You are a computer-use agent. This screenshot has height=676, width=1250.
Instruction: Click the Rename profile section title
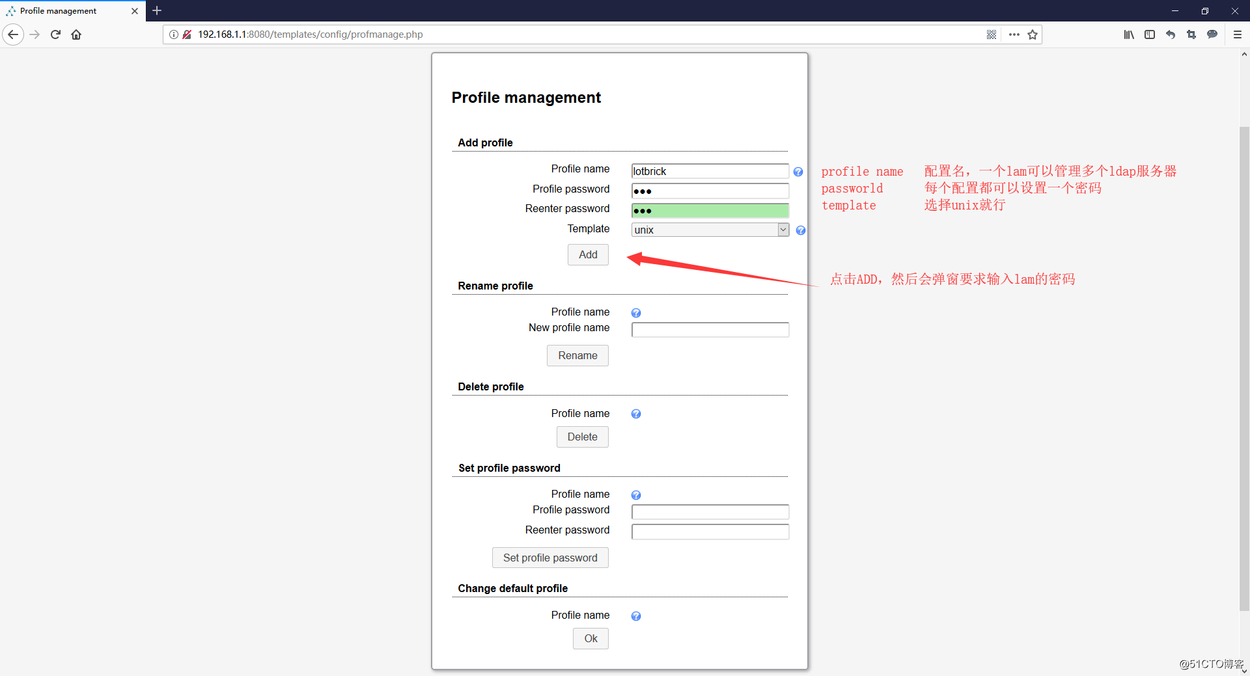point(495,286)
